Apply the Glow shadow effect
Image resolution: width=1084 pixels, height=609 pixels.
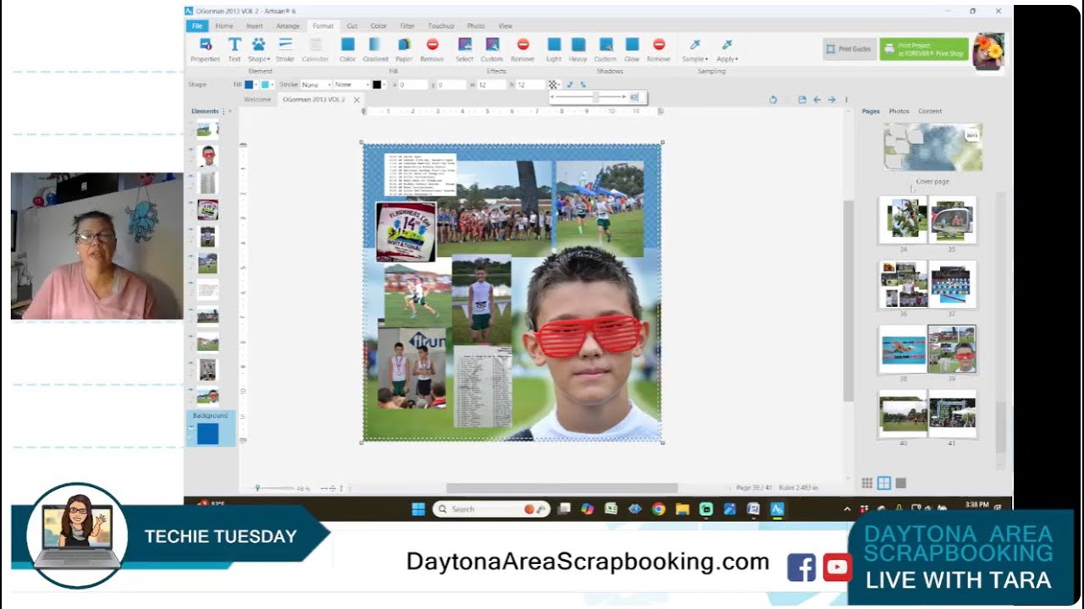[632, 49]
